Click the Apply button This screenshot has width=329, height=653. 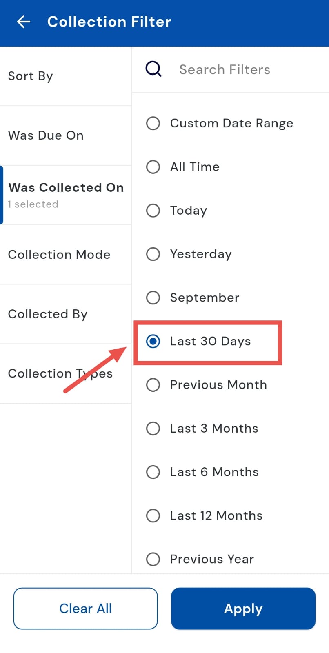point(243,609)
